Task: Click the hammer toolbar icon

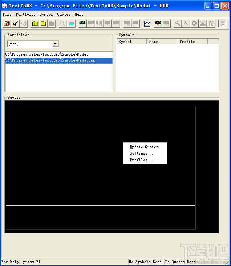Action: click(186, 24)
